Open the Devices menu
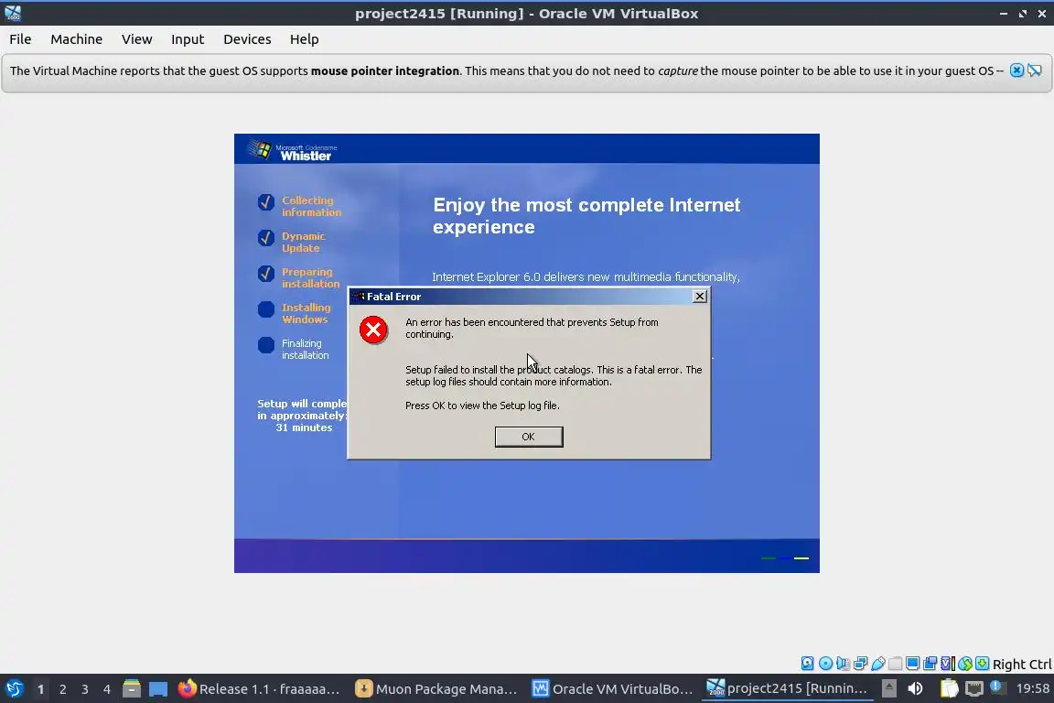The height and width of the screenshot is (703, 1054). [247, 39]
